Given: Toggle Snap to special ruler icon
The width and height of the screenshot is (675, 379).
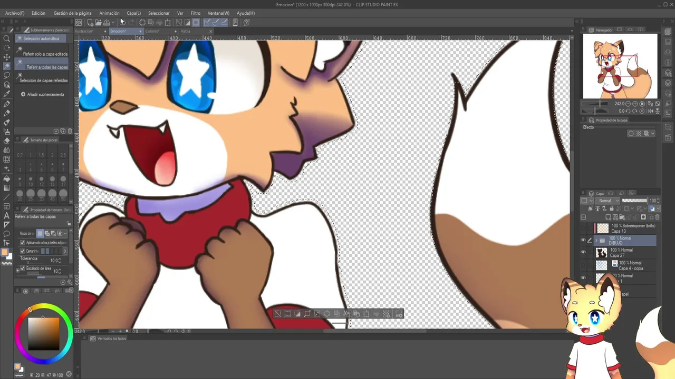Looking at the screenshot, I should click(x=216, y=22).
